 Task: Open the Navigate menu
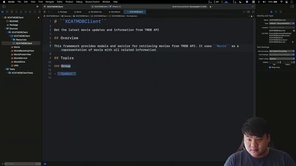49,2
